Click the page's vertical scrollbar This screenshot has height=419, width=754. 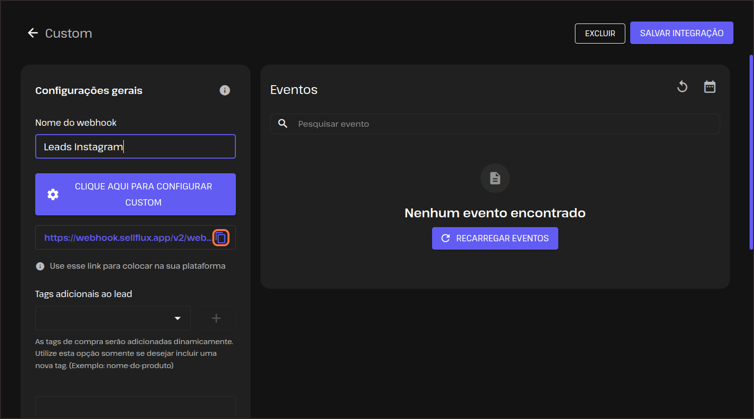pos(751,152)
